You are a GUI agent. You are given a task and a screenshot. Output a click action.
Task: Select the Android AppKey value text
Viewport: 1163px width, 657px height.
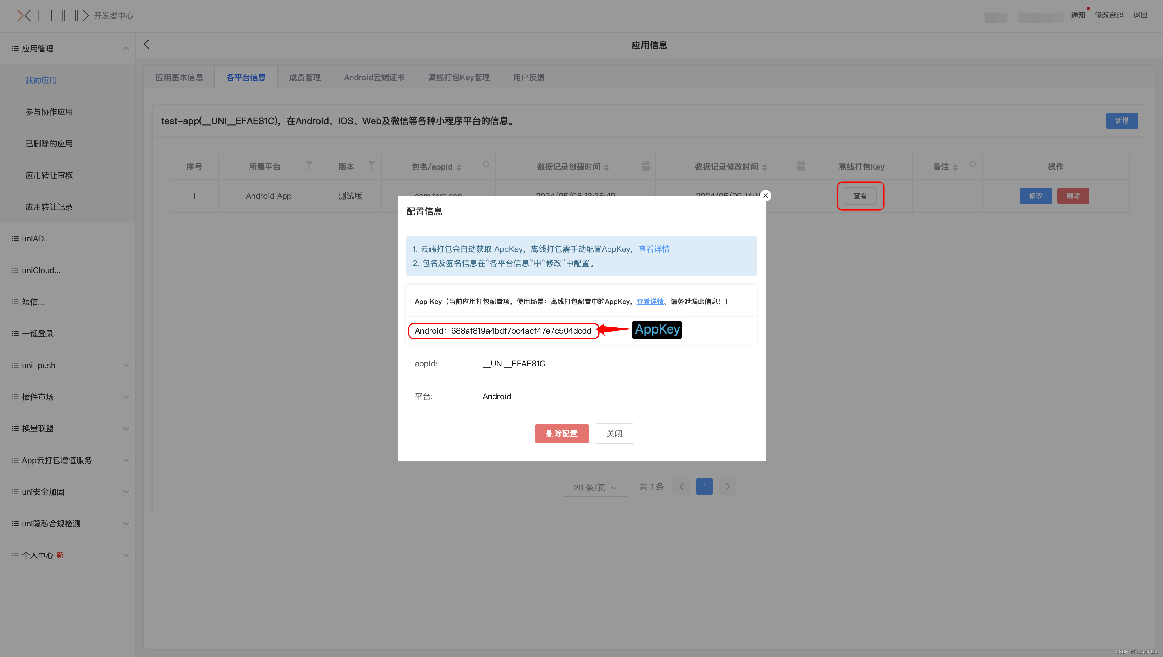tap(521, 331)
